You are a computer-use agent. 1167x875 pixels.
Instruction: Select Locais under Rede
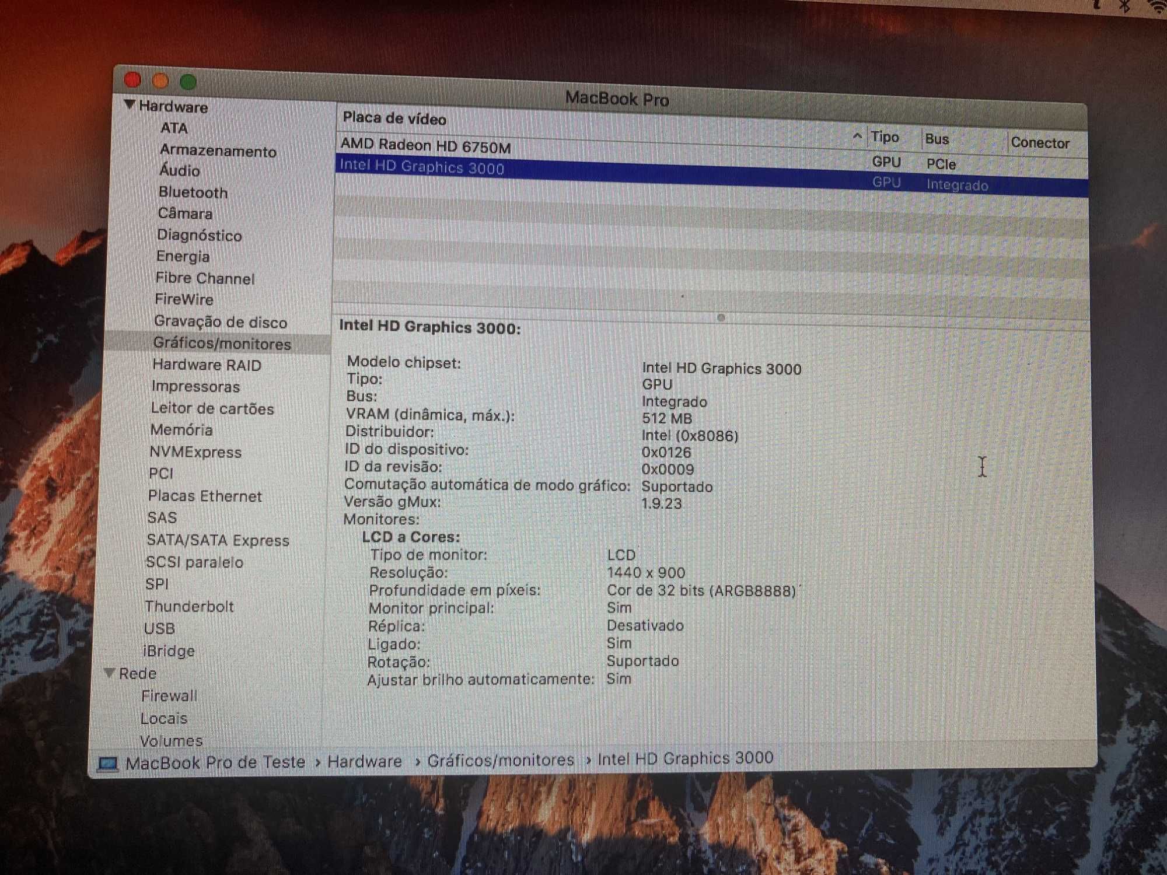tap(163, 718)
